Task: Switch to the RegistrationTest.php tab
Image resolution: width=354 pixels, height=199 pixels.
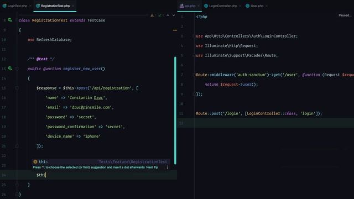Action: point(55,6)
